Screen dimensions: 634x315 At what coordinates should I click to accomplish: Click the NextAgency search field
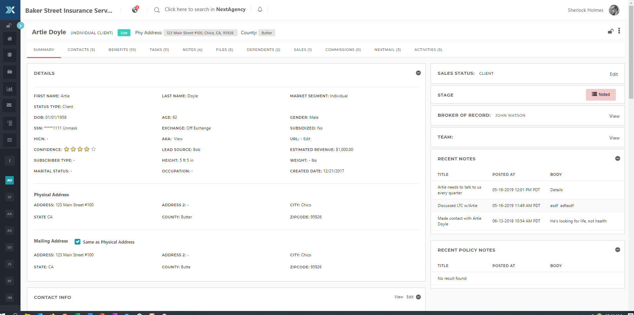coord(205,10)
